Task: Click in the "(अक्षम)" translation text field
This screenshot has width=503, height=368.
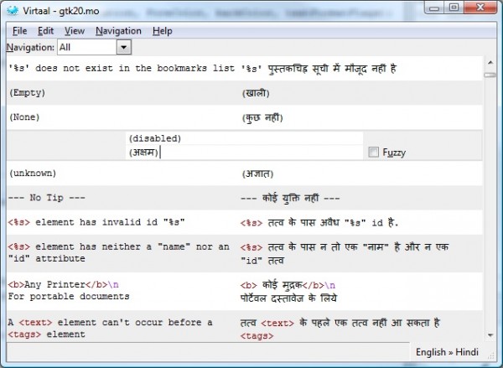Action: coord(243,153)
